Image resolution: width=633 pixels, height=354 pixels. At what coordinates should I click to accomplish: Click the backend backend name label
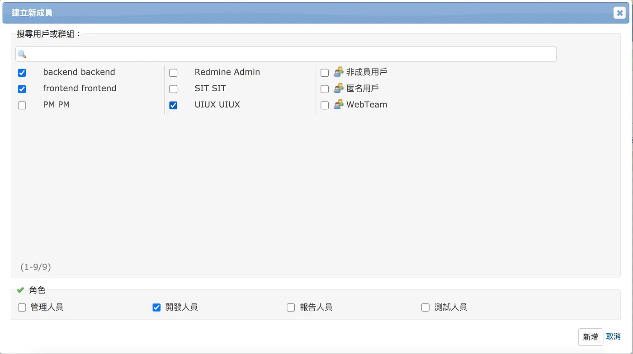[79, 72]
